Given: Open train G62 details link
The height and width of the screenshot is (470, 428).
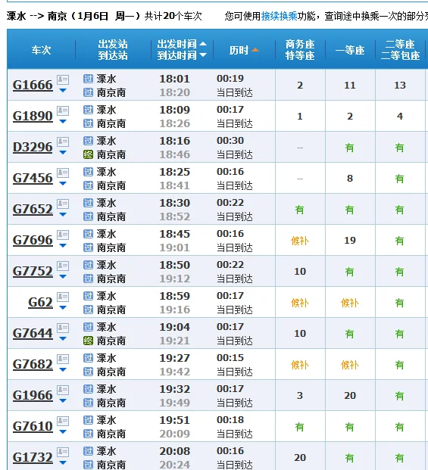Looking at the screenshot, I should [40, 302].
